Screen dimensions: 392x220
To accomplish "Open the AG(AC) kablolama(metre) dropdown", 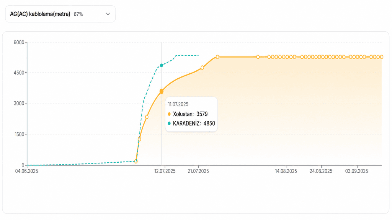I will [x=60, y=14].
